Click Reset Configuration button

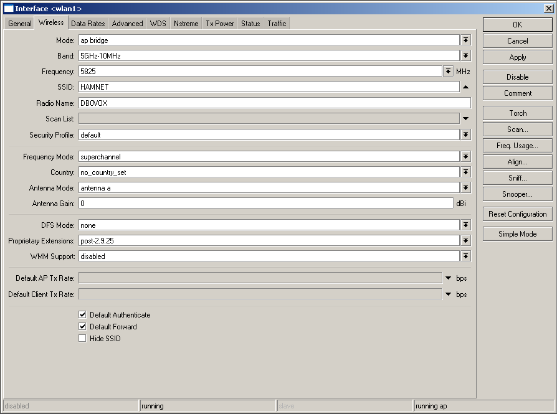pyautogui.click(x=517, y=214)
